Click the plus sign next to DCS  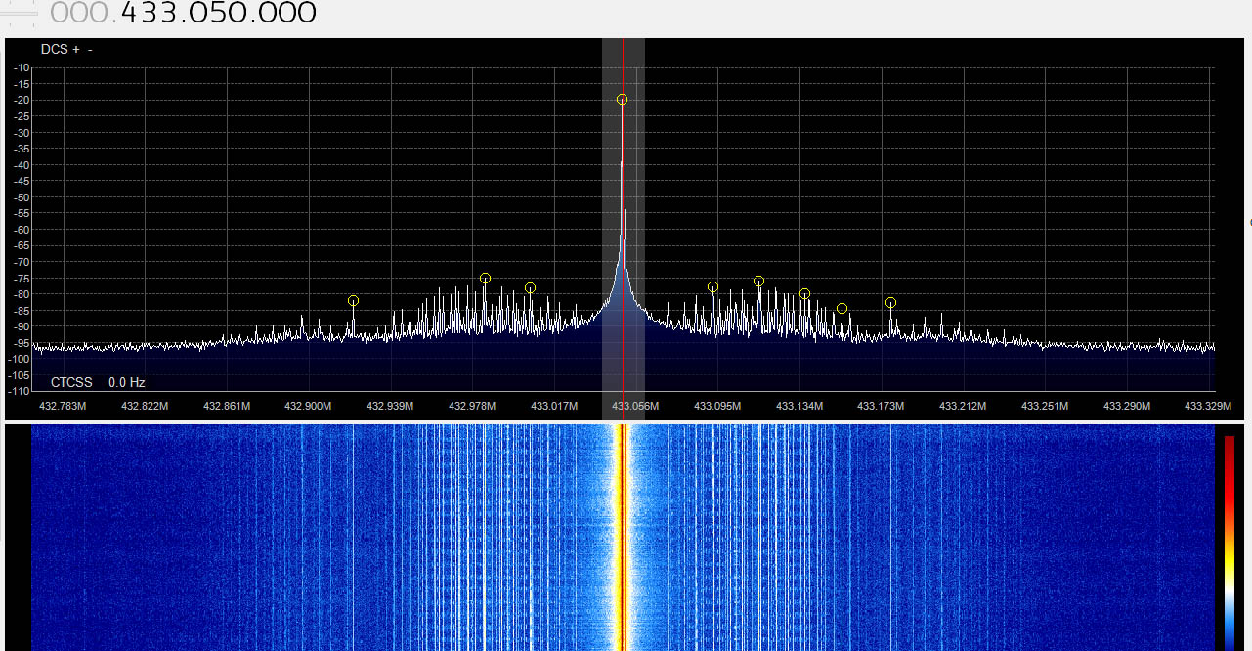pos(76,49)
